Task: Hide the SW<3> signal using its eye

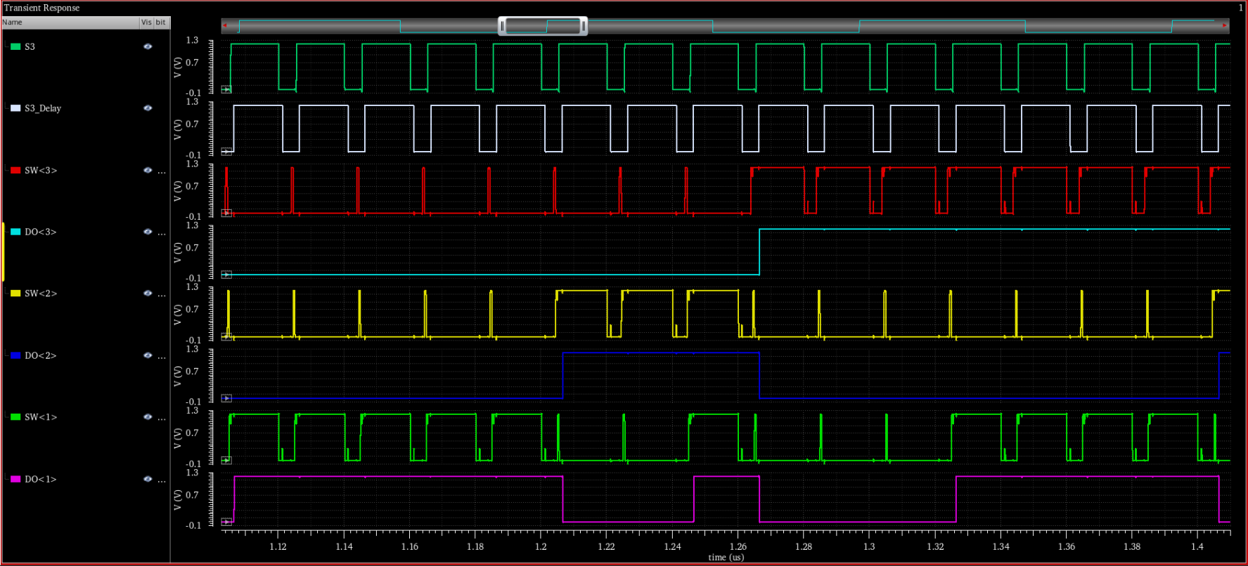Action: (x=148, y=170)
